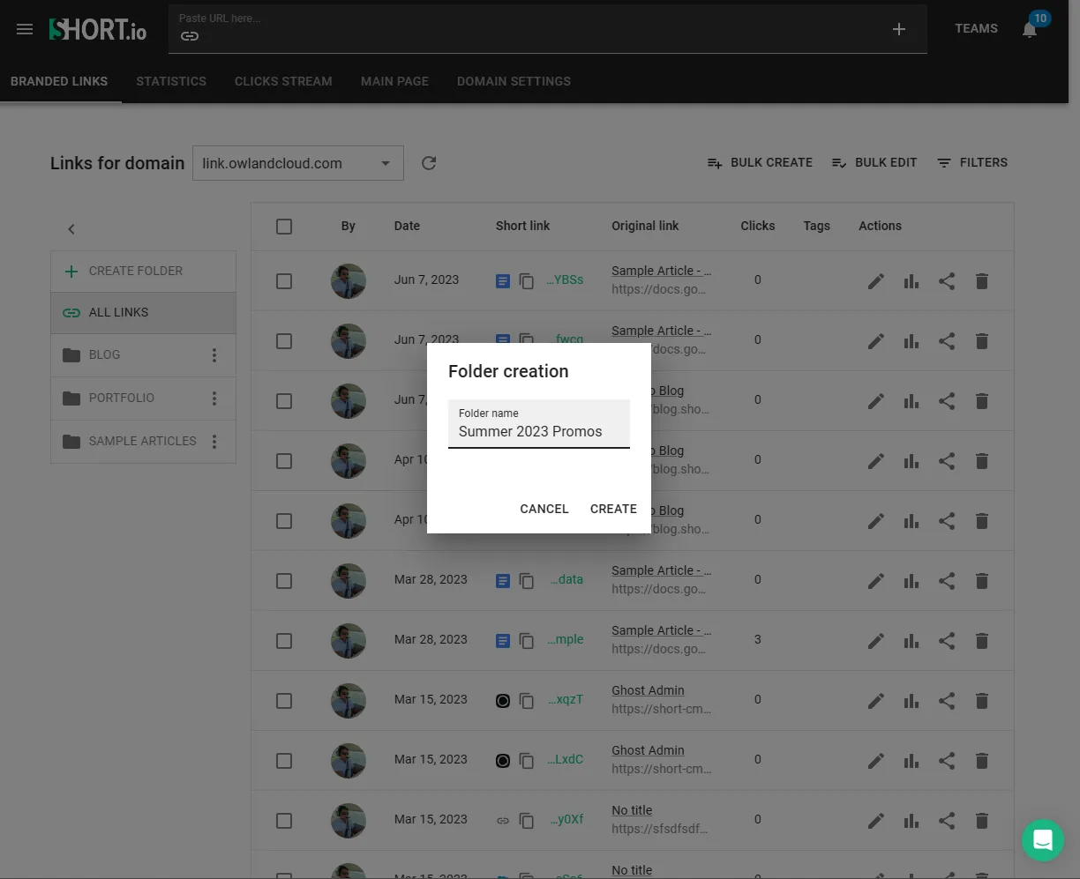Screen dimensions: 1080x879
Task: Toggle the select-all links checkbox
Action: click(284, 227)
